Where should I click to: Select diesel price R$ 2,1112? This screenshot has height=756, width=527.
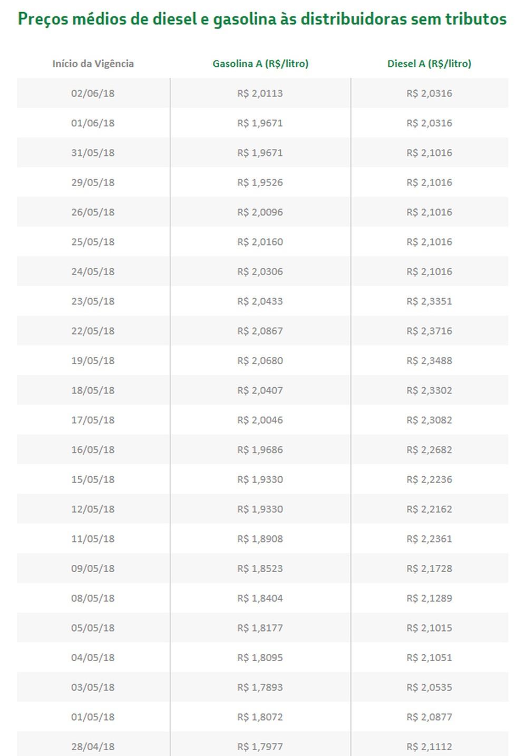tap(429, 747)
